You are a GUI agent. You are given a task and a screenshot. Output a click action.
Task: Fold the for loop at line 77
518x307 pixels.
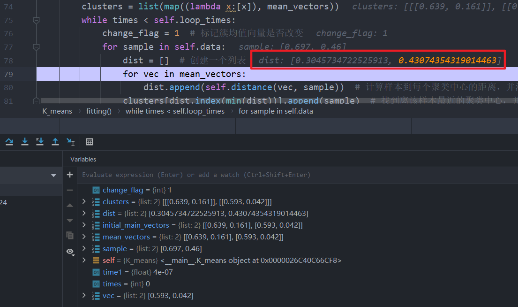point(37,47)
